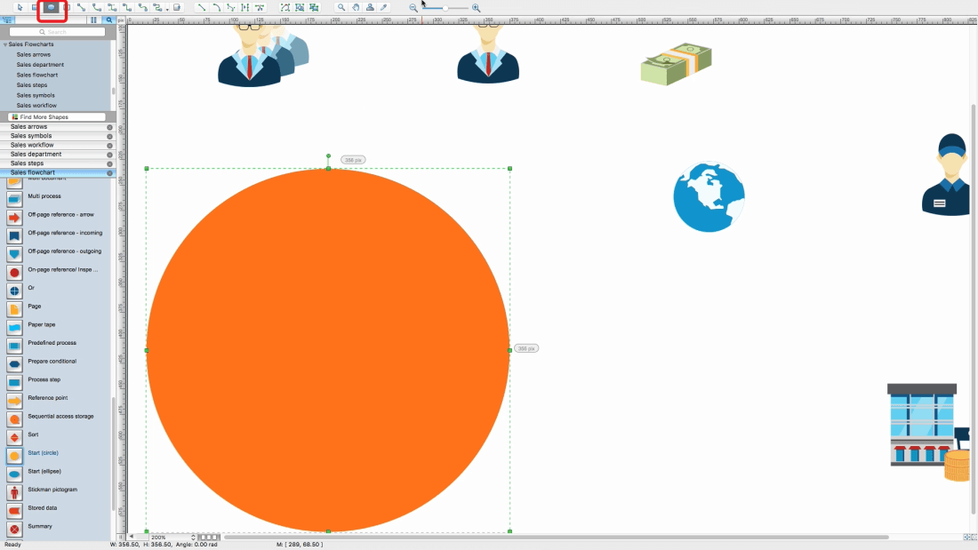The image size is (978, 550).
Task: Click the Find More Shapes button
Action: click(57, 116)
